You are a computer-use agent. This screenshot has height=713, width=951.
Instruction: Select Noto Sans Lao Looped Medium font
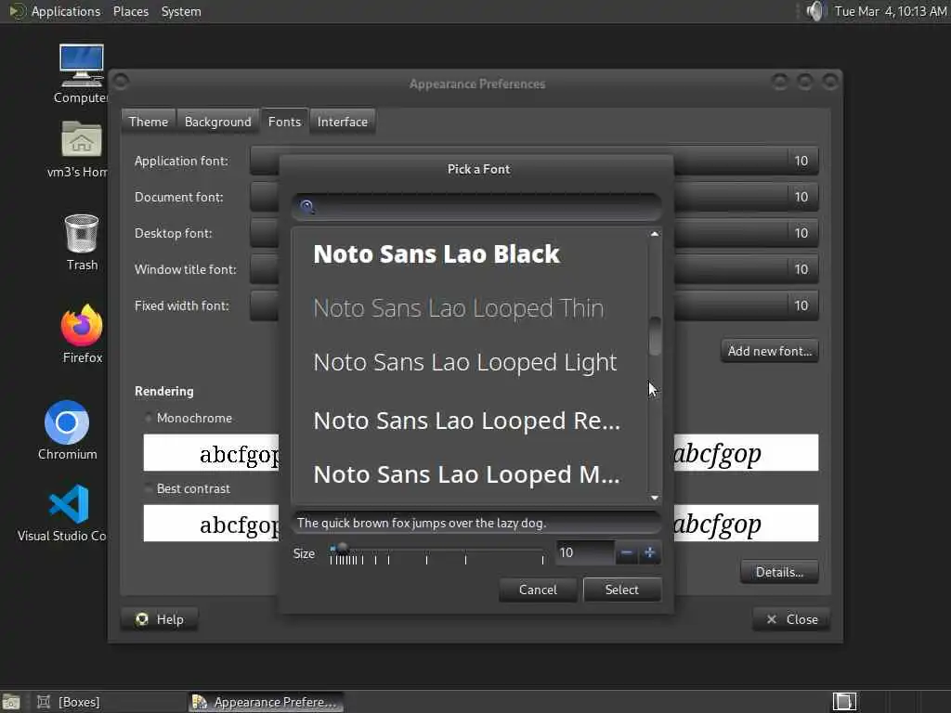point(470,474)
